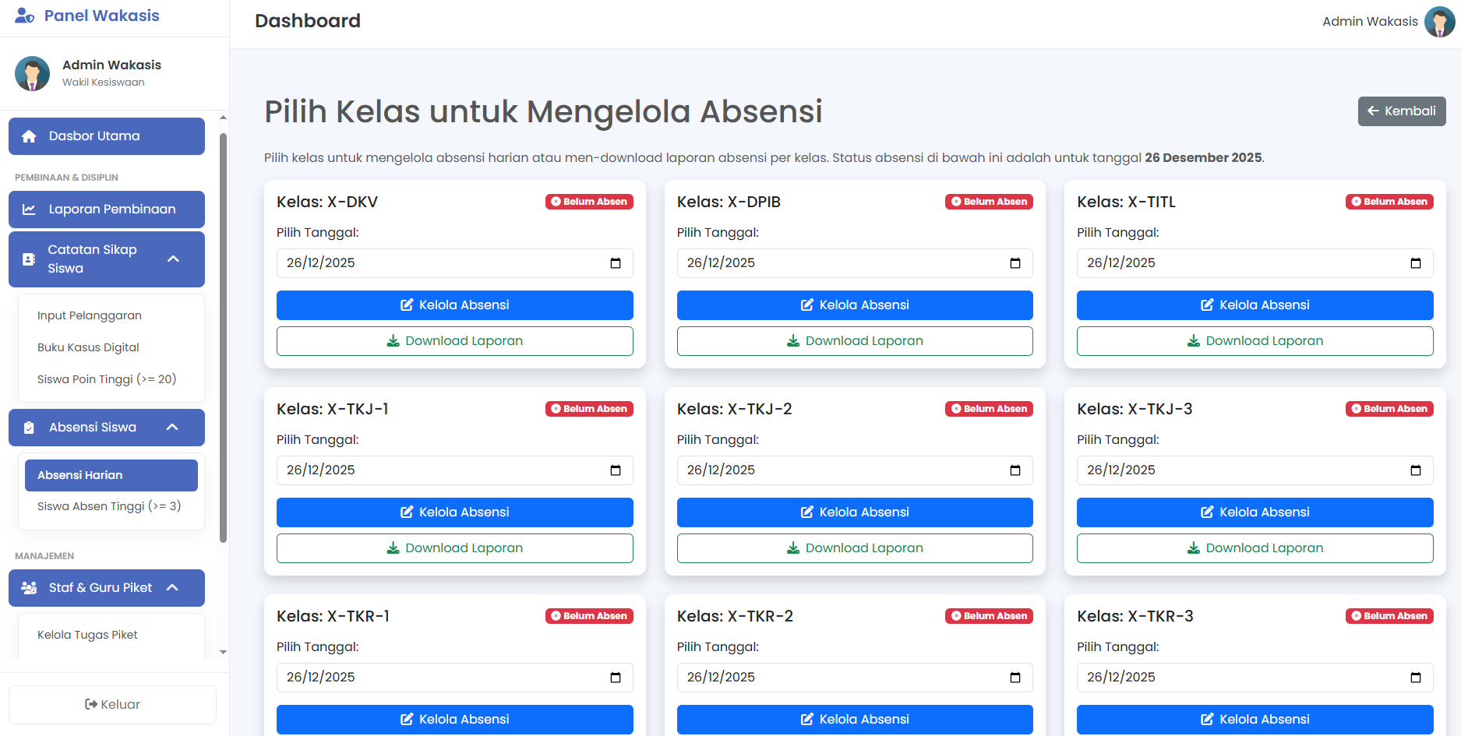Collapse the Absensi Siswa section chevron
Screen dimensions: 1461x736
[173, 428]
